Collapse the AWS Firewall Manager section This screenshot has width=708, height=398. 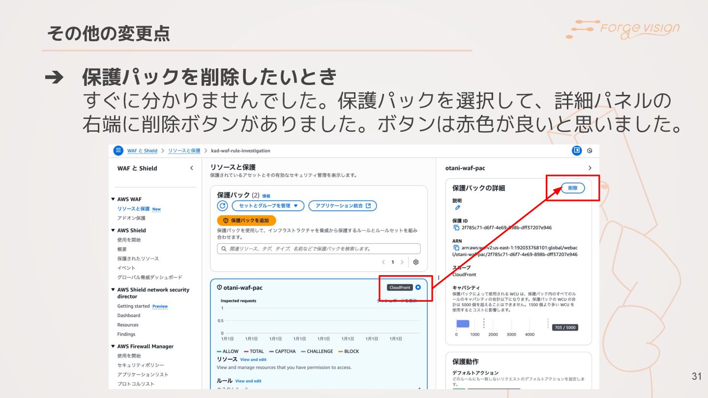113,346
